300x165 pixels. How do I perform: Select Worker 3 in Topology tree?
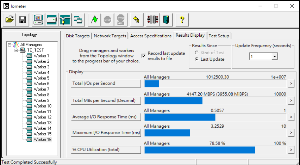pos(41,67)
